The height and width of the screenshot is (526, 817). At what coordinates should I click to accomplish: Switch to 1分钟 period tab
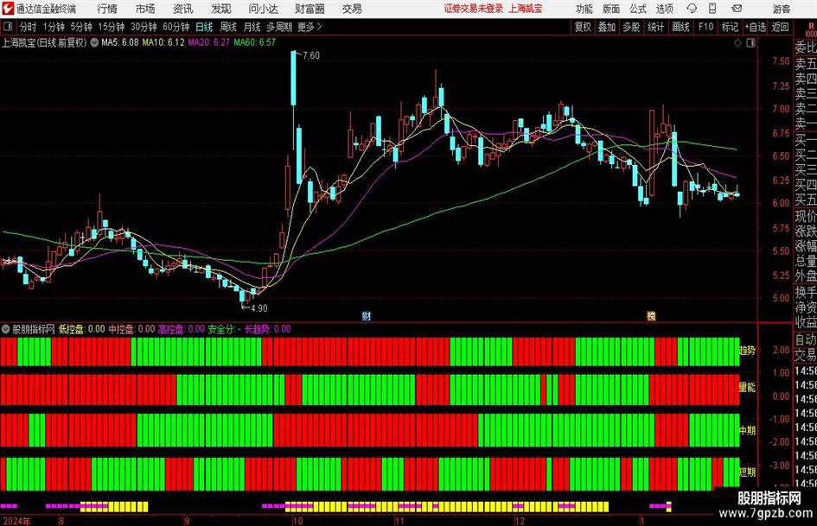53,27
